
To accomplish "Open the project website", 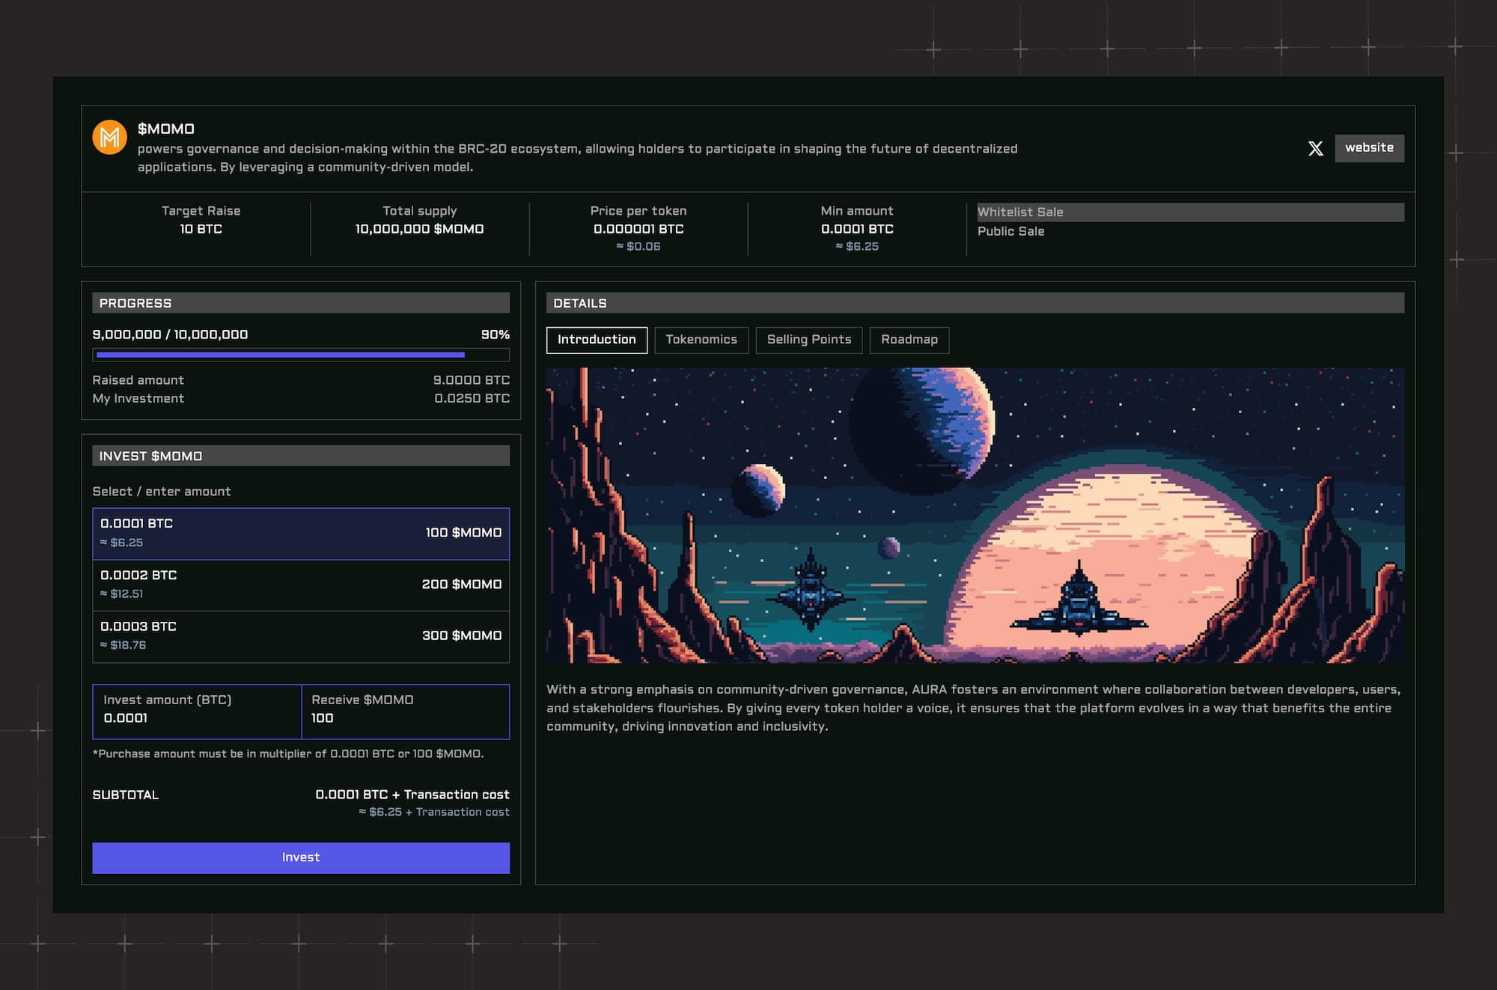I will pyautogui.click(x=1370, y=148).
